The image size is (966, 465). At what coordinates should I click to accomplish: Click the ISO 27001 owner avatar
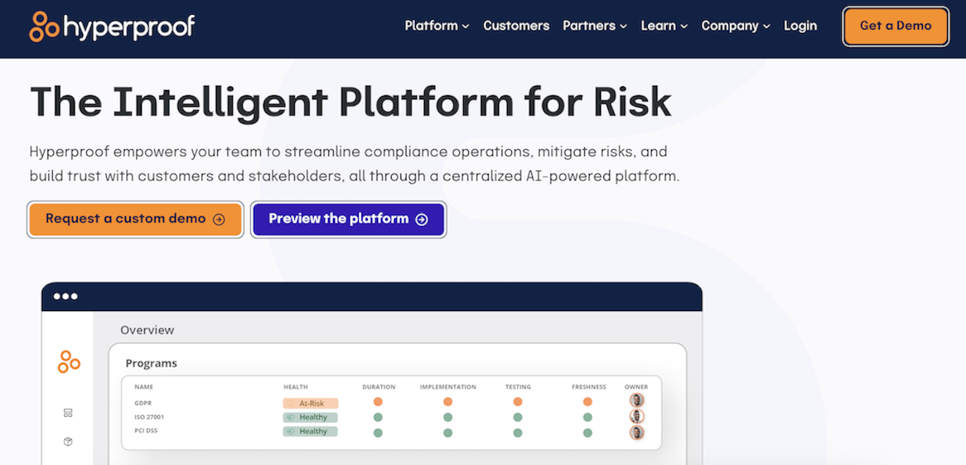[x=636, y=417]
